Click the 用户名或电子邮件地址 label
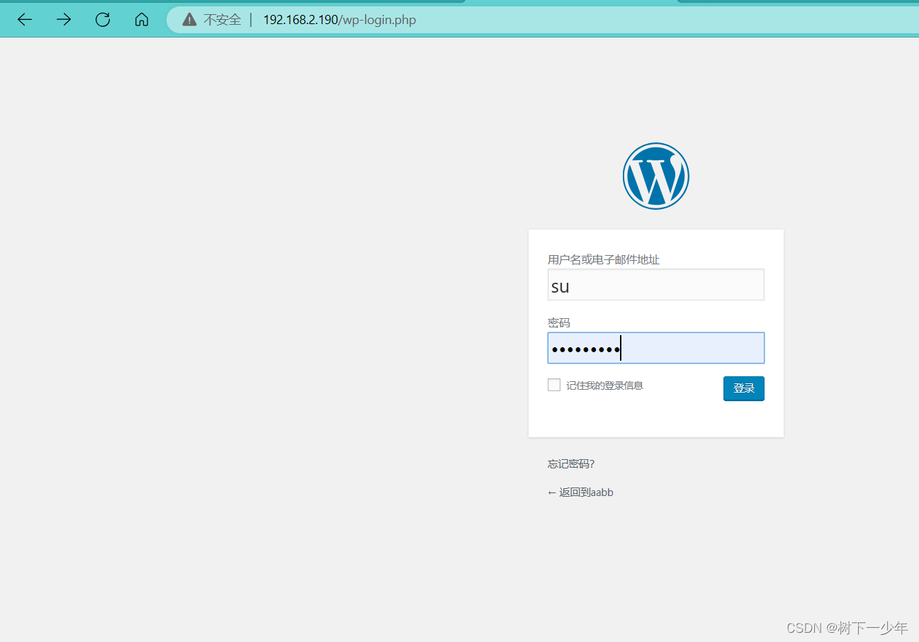This screenshot has height=642, width=919. coord(604,260)
